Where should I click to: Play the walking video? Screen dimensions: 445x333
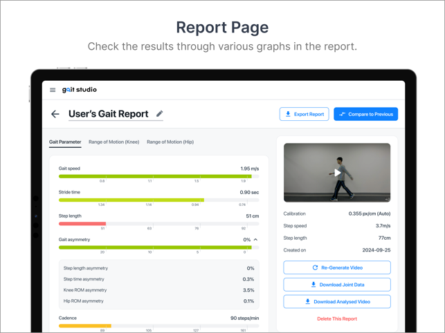coord(337,173)
